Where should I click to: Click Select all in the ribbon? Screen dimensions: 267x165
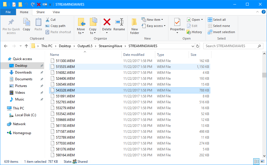(x=217, y=20)
